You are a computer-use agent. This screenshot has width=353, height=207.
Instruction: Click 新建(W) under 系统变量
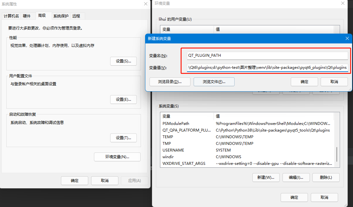pos(266,178)
